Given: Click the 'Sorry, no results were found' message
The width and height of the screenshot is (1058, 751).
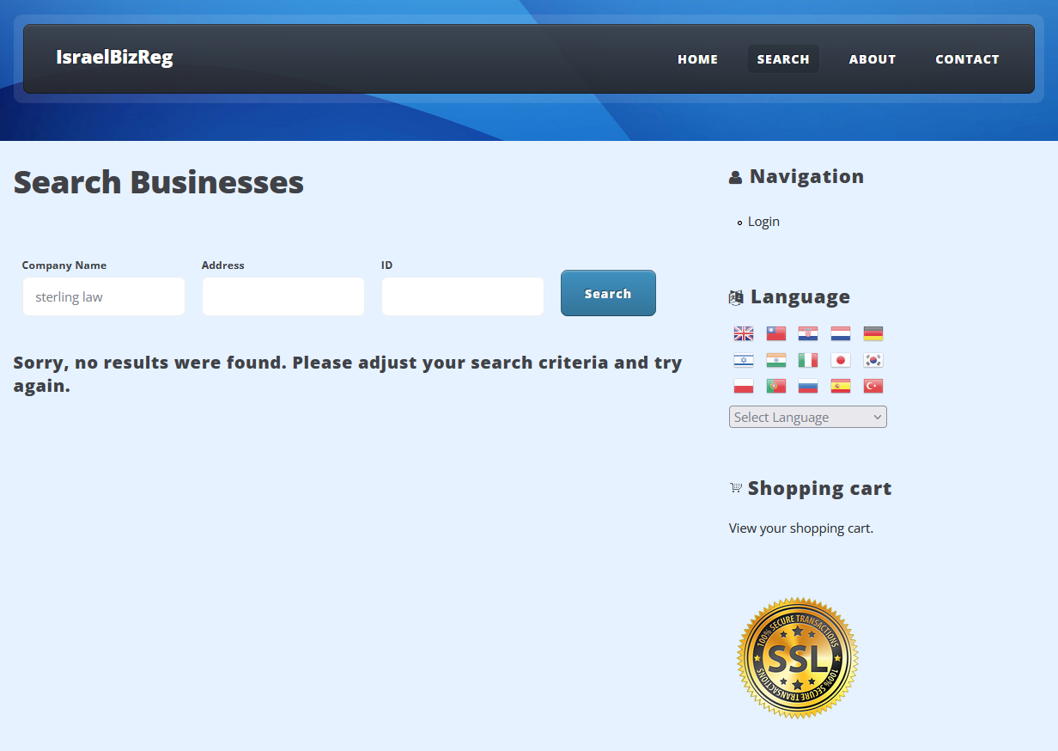Looking at the screenshot, I should coord(348,374).
